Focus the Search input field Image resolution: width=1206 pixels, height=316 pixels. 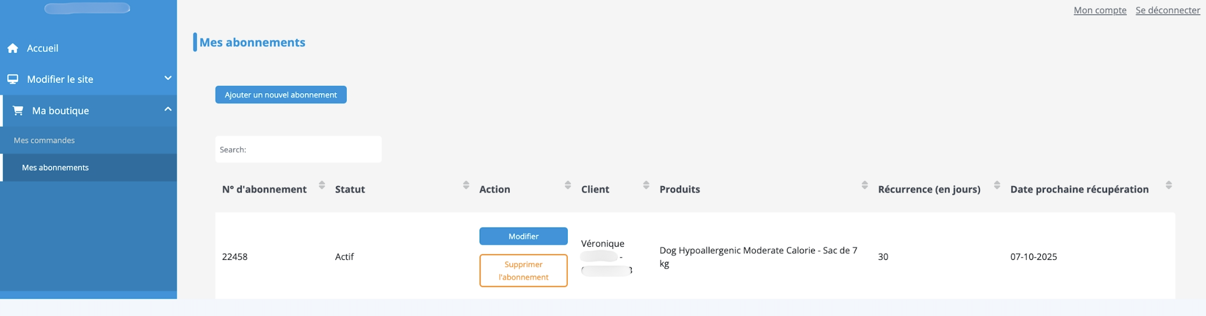[x=311, y=150]
